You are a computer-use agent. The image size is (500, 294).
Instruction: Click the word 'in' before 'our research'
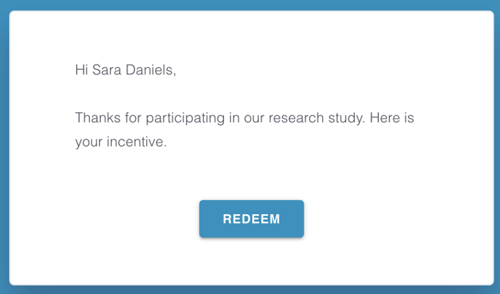(x=234, y=117)
